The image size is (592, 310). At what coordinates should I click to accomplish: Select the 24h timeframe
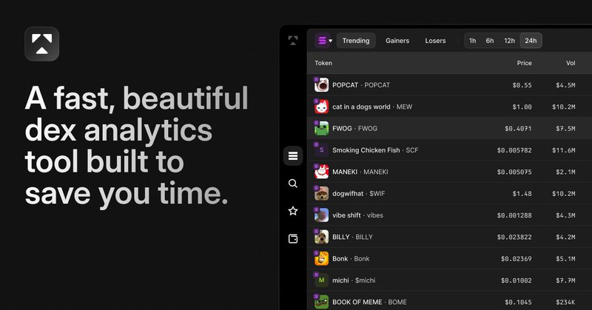pos(531,41)
